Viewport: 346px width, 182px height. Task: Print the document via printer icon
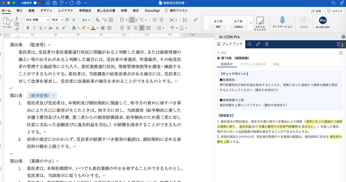tap(78, 3)
